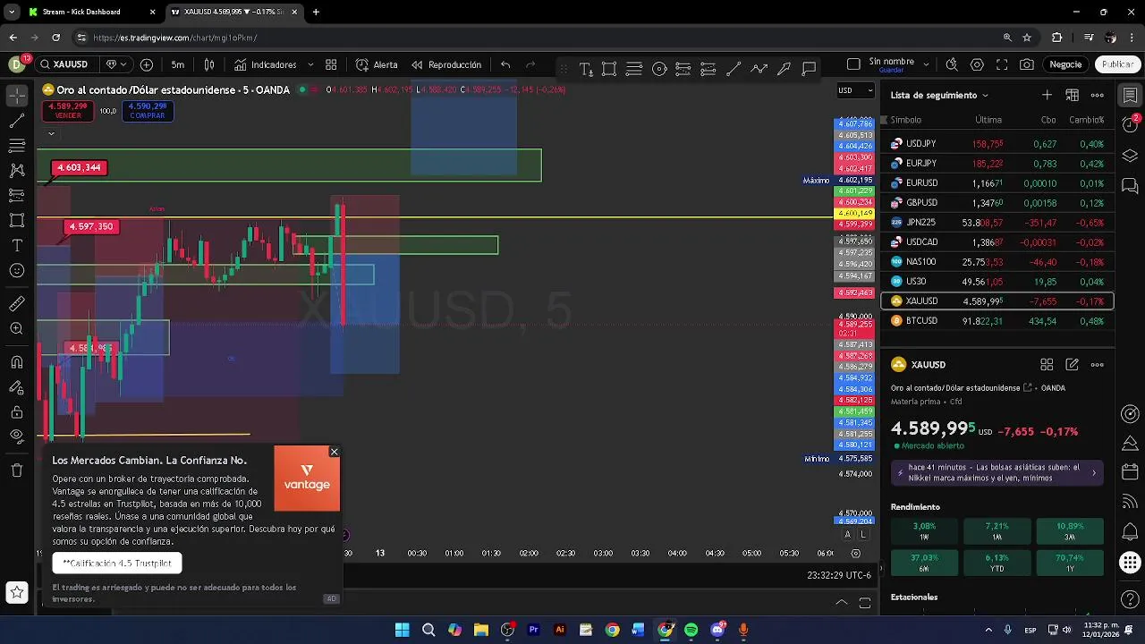Collapse the chart legend chevron below the sell button
1145x644 pixels.
click(51, 133)
